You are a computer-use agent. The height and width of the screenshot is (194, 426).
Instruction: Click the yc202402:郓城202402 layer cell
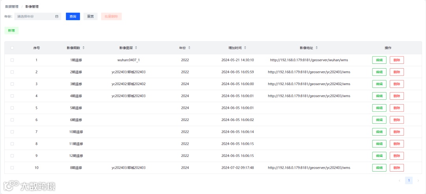tap(129, 84)
